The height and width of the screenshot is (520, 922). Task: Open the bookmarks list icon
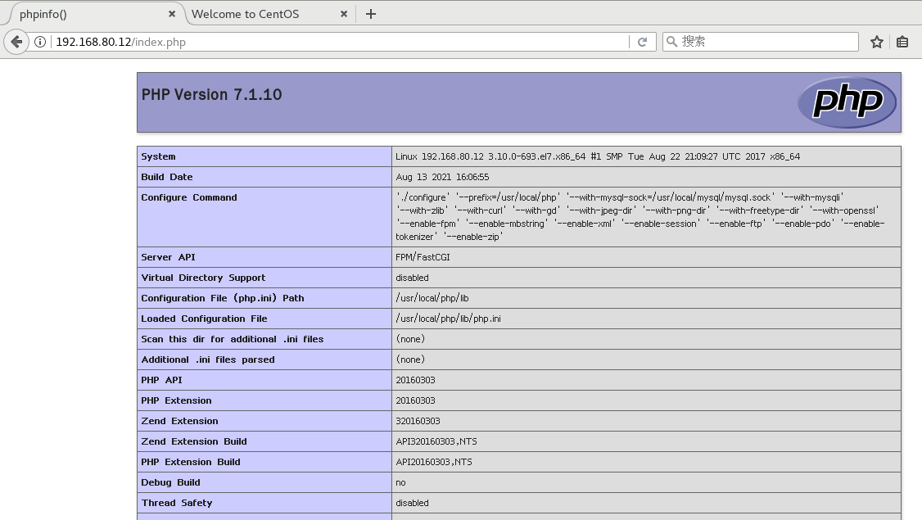(902, 42)
